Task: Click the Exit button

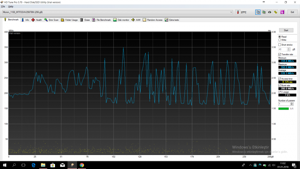Action: click(x=292, y=12)
